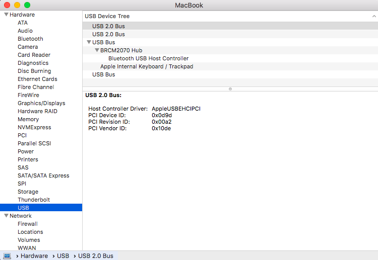Click Hardware in the path bar
This screenshot has width=378, height=260.
pyautogui.click(x=34, y=255)
